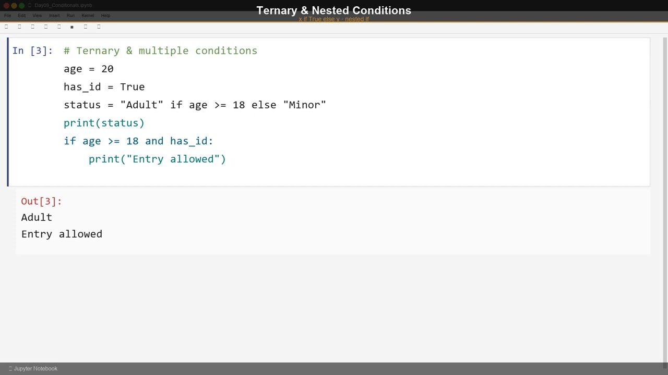Click the toolbar icon just right of stop square
The width and height of the screenshot is (668, 375).
click(x=86, y=27)
